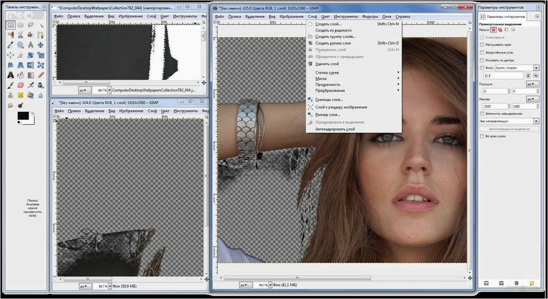Click the foreground color swatch in toolbox

(x=22, y=116)
